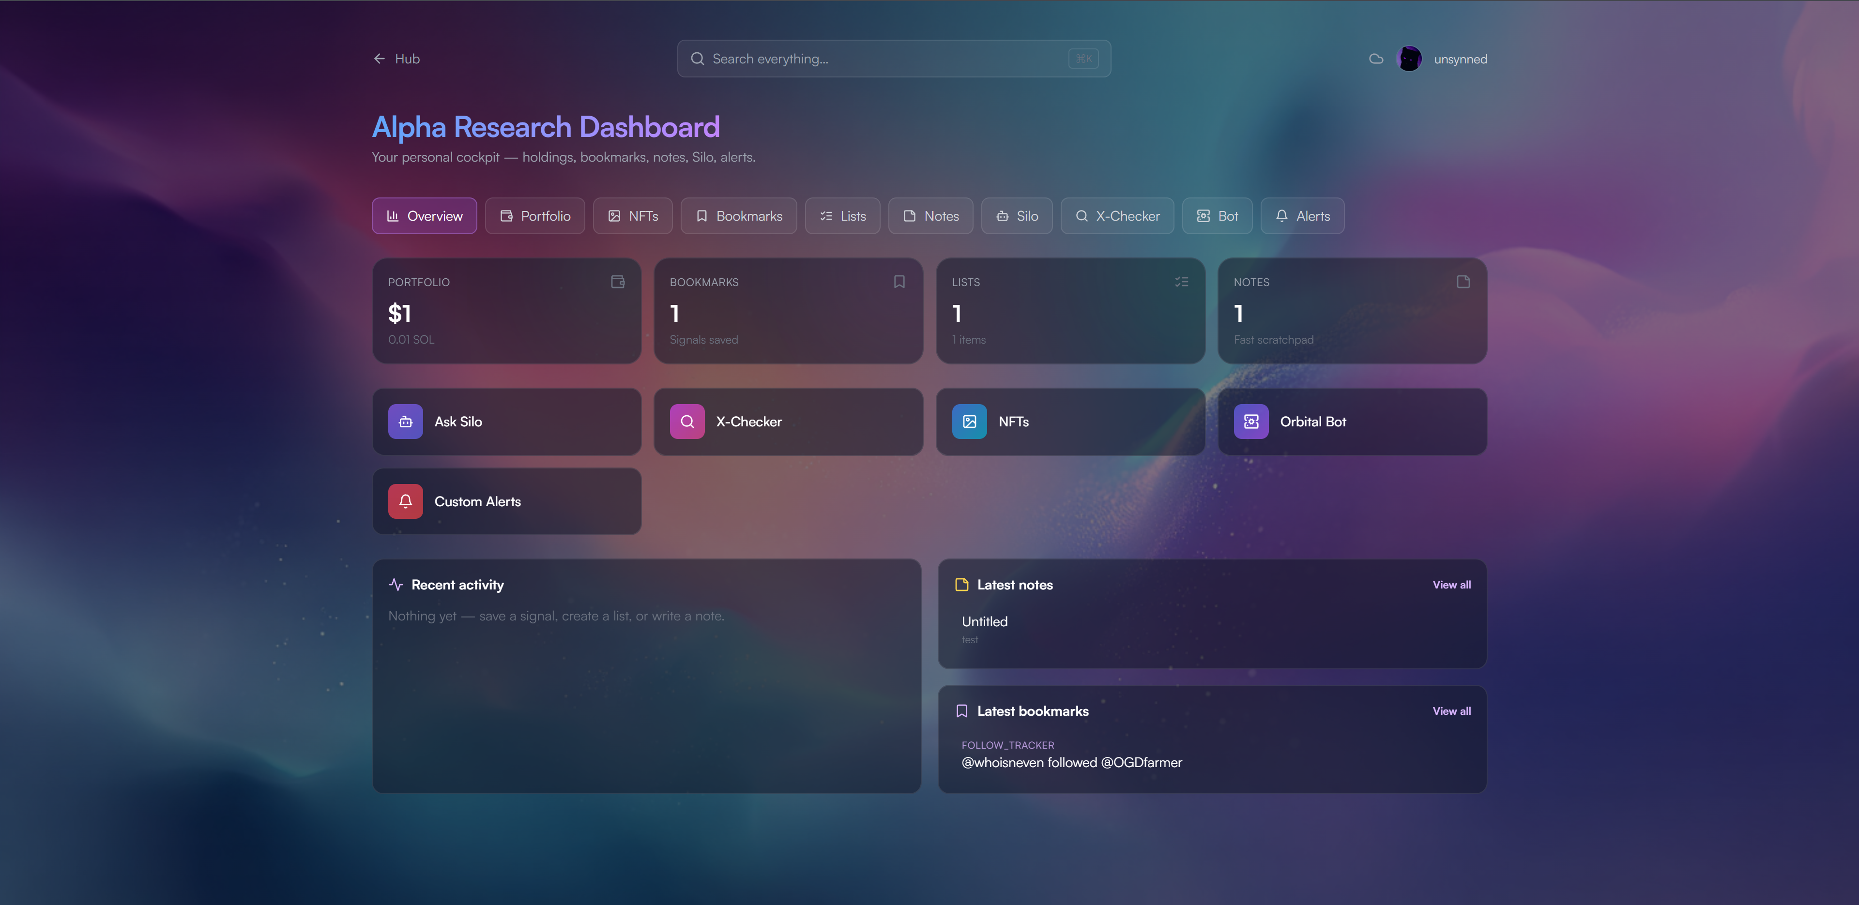The height and width of the screenshot is (905, 1859).
Task: Launch X-Checker shortcut card
Action: click(x=788, y=422)
